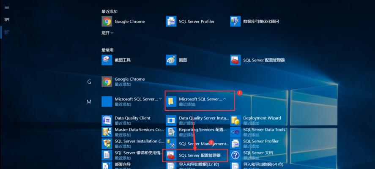Open 导入和导出数据(64 位)
Image resolution: width=375 pixels, height=169 pixels.
click(x=257, y=166)
